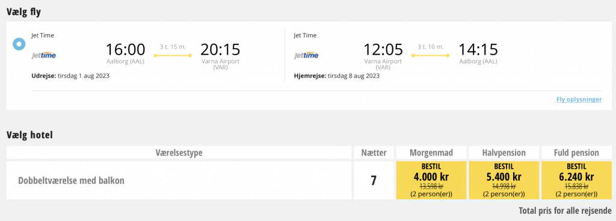
Task: Click the Nætter column header
Action: pyautogui.click(x=374, y=153)
